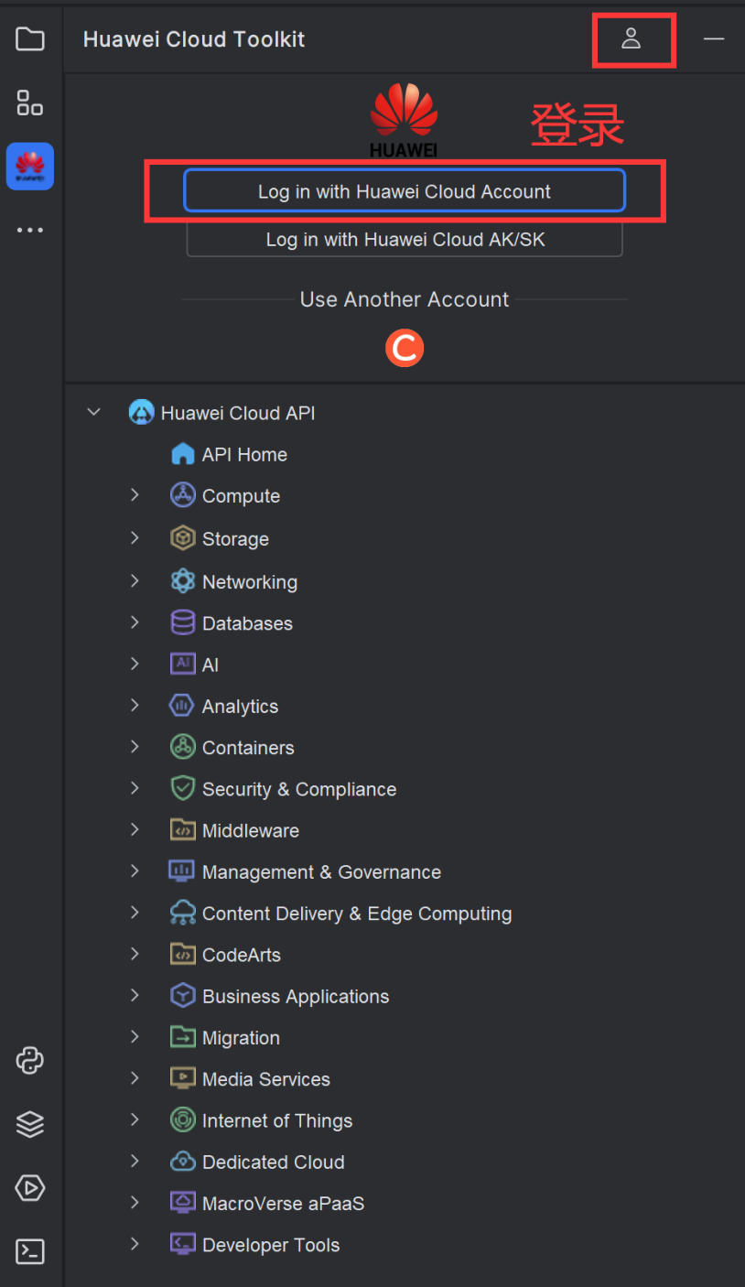Open the Structure tool window icon

pos(30,103)
